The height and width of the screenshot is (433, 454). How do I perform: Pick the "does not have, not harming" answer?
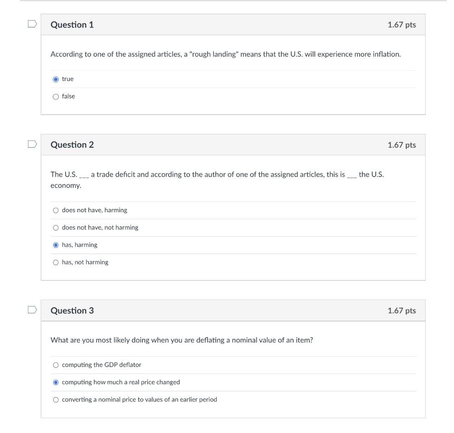56,228
